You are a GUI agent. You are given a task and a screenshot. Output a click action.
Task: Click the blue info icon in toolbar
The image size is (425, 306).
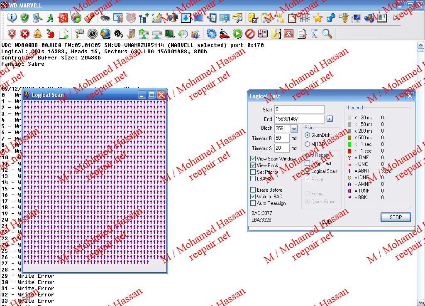12,17
